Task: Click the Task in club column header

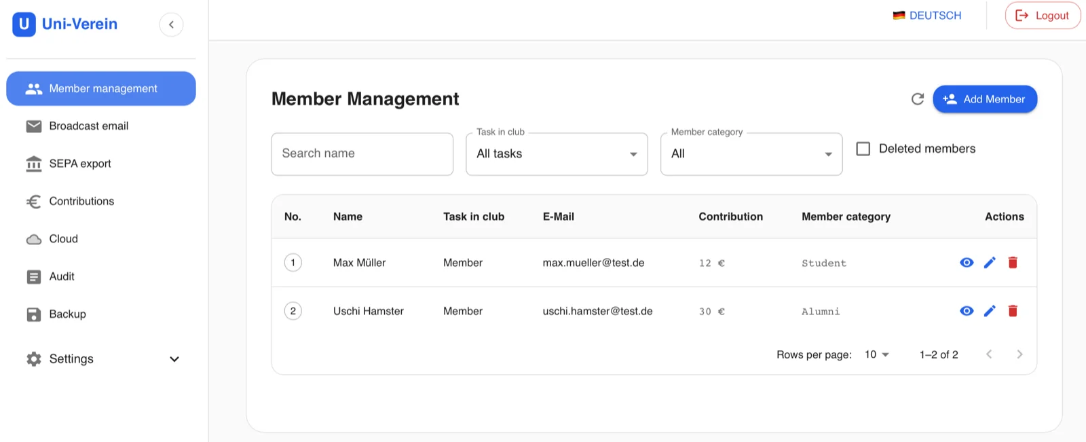Action: click(x=474, y=217)
